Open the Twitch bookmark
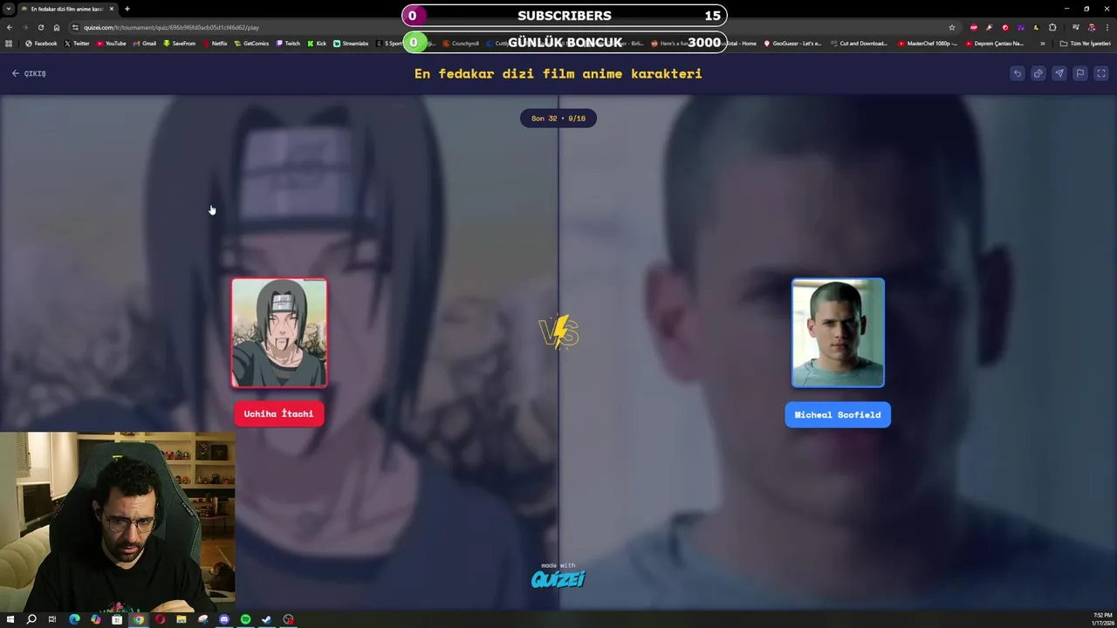This screenshot has height=628, width=1117. (x=288, y=44)
